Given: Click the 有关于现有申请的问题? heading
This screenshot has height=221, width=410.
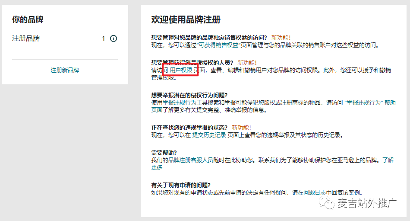Looking at the screenshot, I should (181, 185).
